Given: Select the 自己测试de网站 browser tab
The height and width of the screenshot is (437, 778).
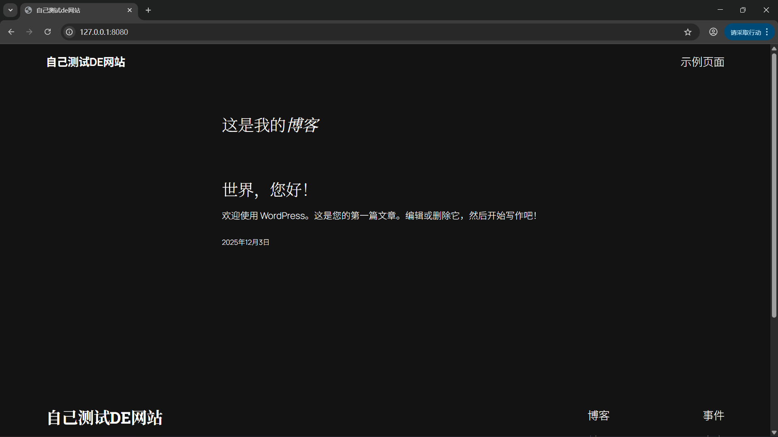Looking at the screenshot, I should click(x=73, y=10).
